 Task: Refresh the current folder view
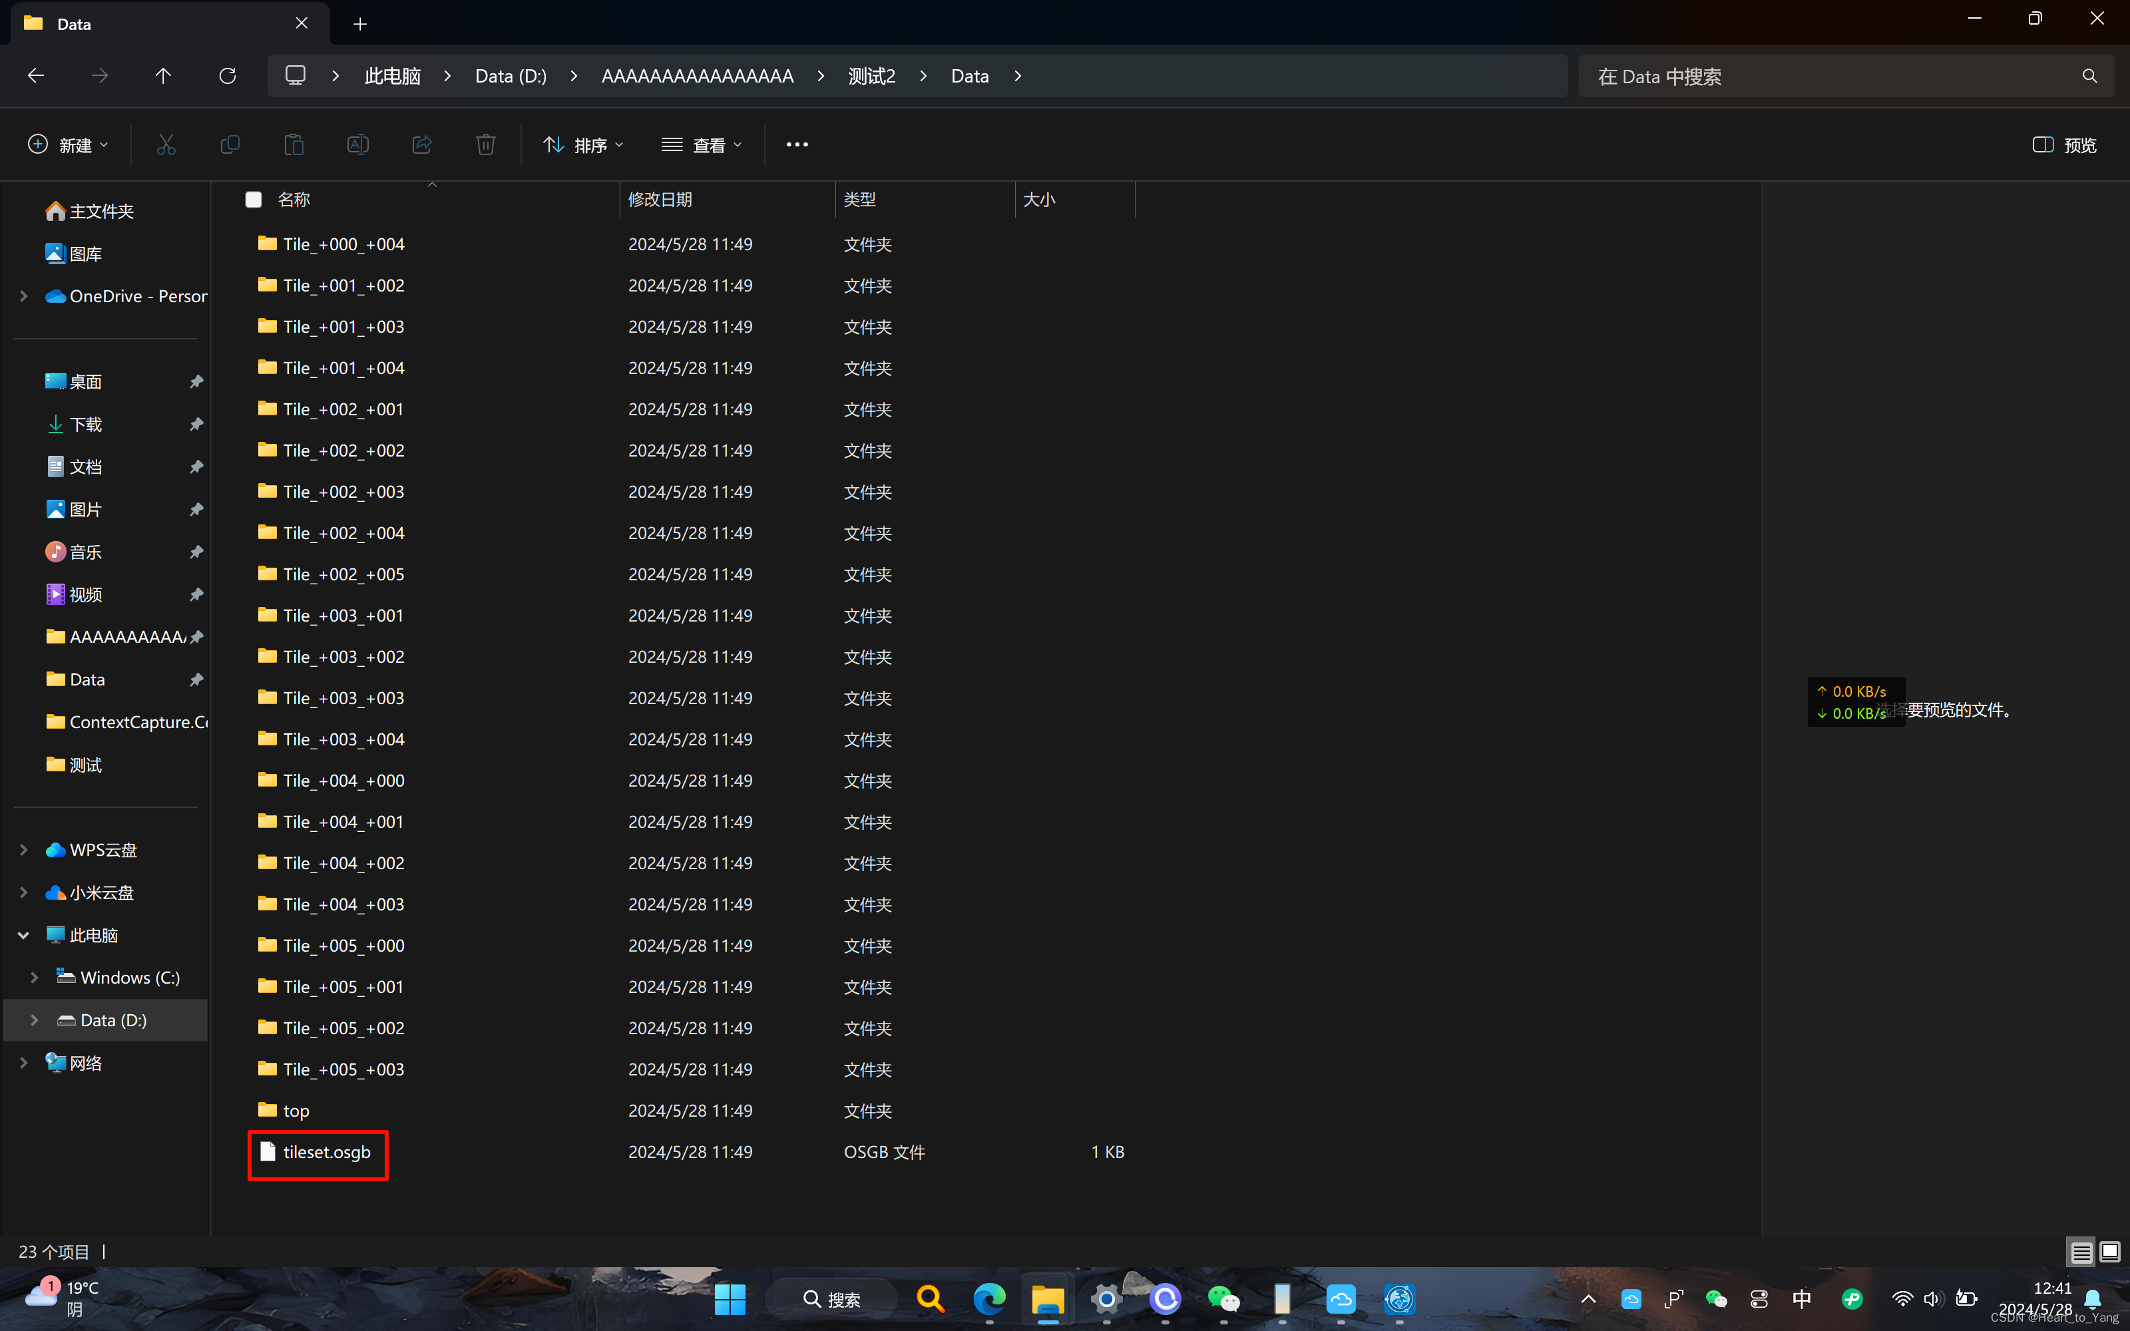pos(227,76)
